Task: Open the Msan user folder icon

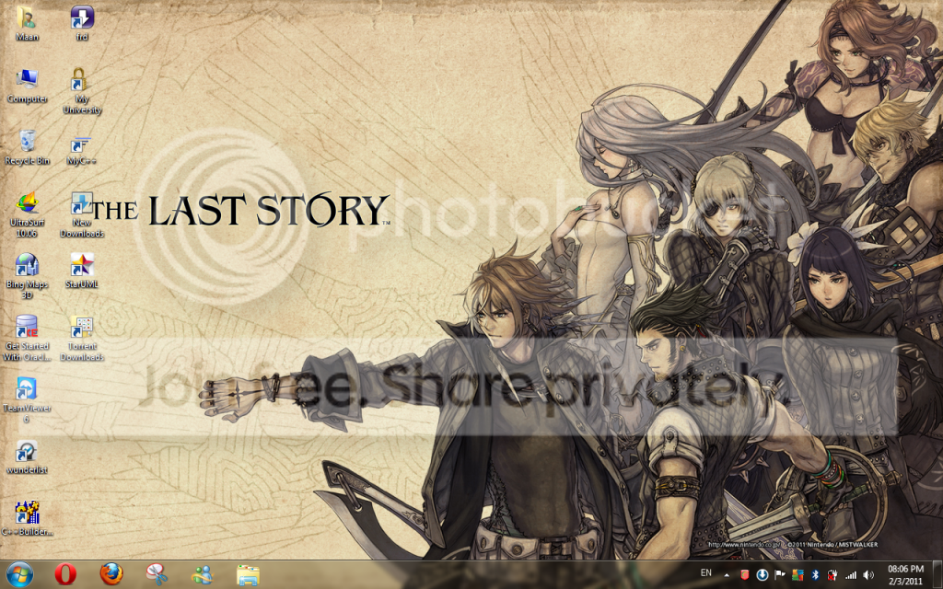Action: 27,22
